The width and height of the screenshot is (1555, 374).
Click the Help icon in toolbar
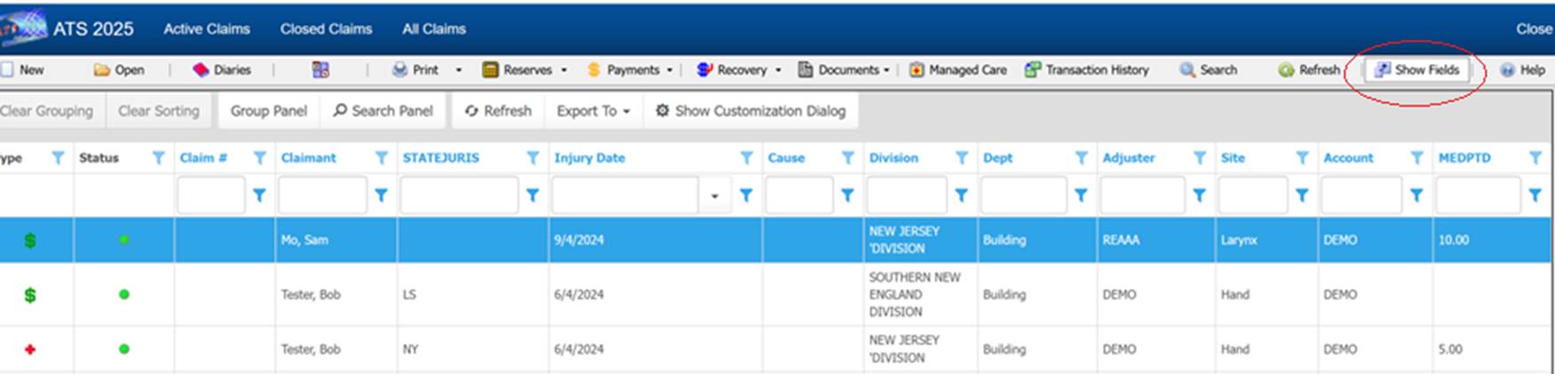click(1507, 70)
